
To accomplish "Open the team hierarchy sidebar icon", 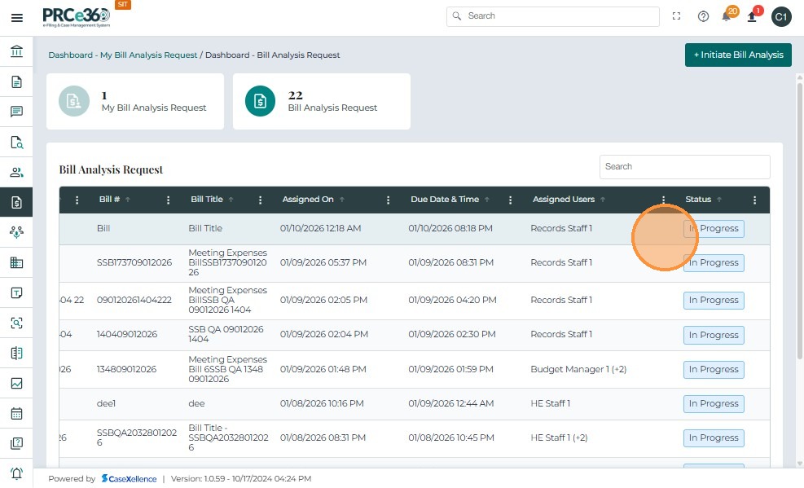I will tap(16, 232).
